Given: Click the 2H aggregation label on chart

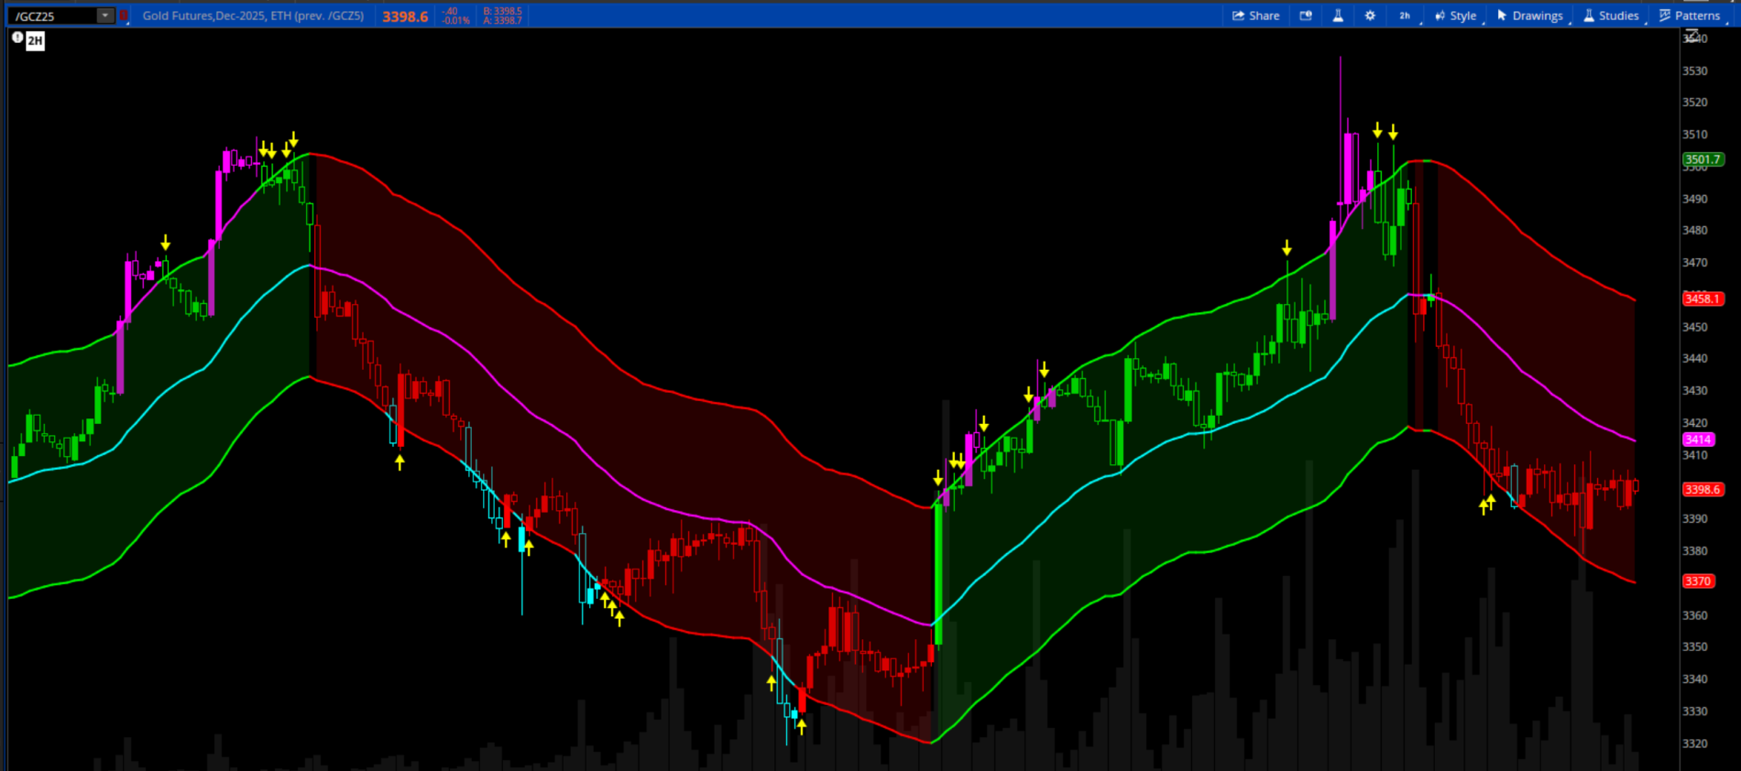Looking at the screenshot, I should coord(35,40).
